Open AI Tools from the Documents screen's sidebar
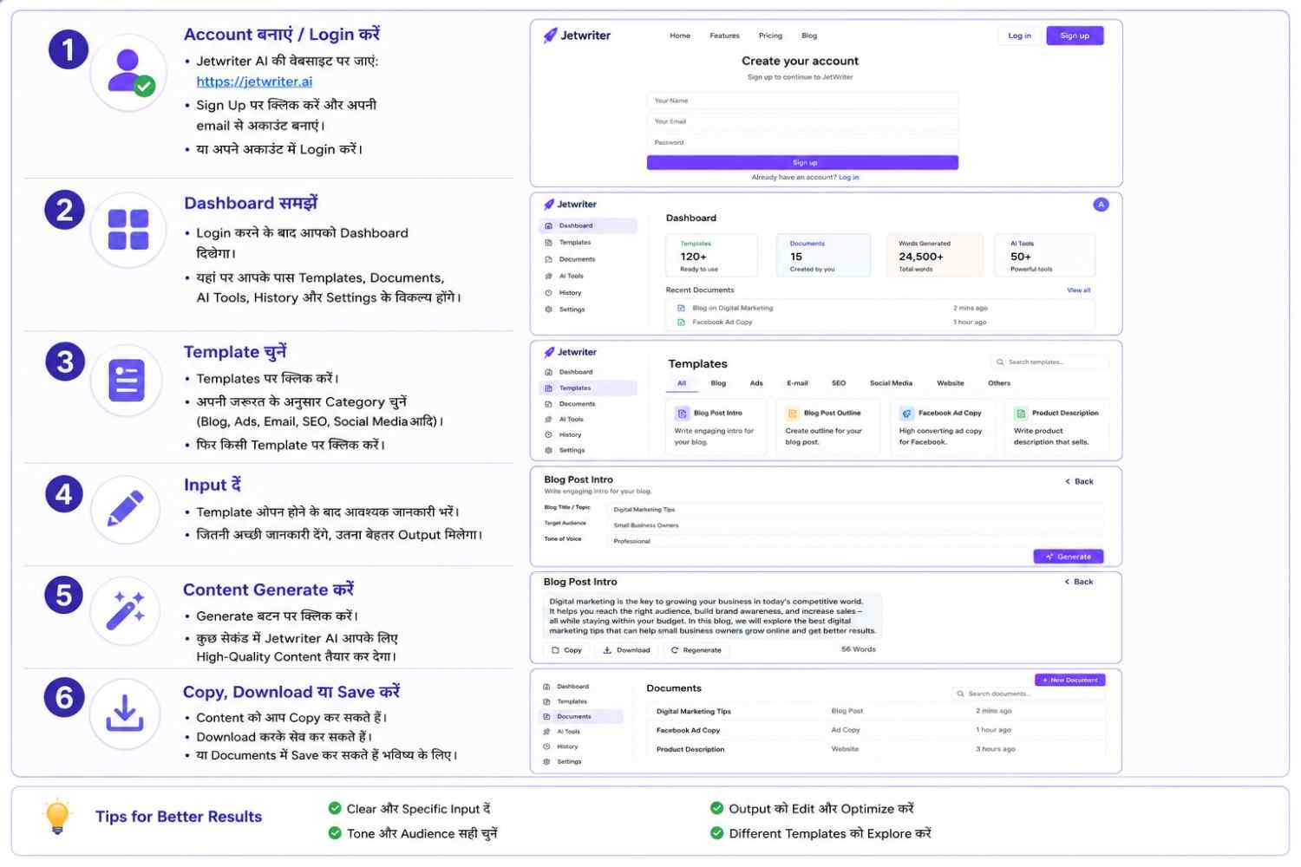This screenshot has width=1301, height=867. click(562, 732)
